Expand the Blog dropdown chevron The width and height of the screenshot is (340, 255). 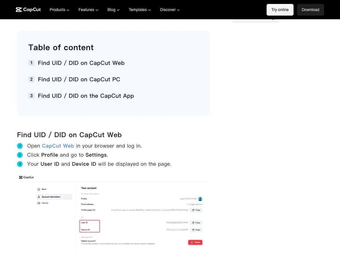[x=118, y=10]
